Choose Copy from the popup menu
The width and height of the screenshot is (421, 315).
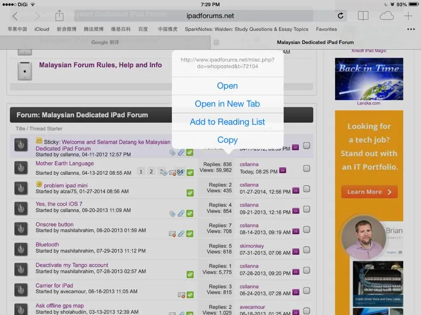[227, 140]
